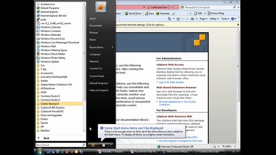The width and height of the screenshot is (276, 155).
Task: Open Windows Contacts
Action: (x=50, y=31)
